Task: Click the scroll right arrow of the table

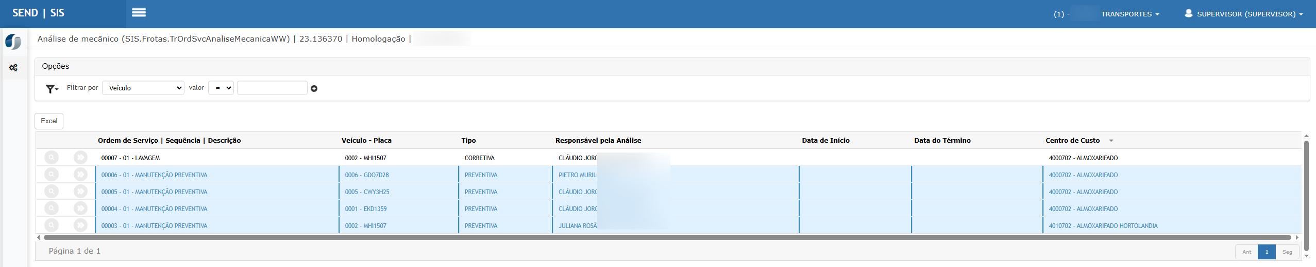Action: (x=1297, y=237)
